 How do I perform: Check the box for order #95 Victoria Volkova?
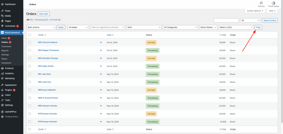click(x=30, y=42)
